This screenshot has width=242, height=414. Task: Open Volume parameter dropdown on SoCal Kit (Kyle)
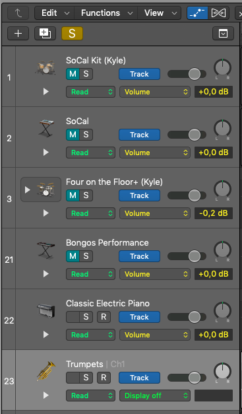pos(155,92)
